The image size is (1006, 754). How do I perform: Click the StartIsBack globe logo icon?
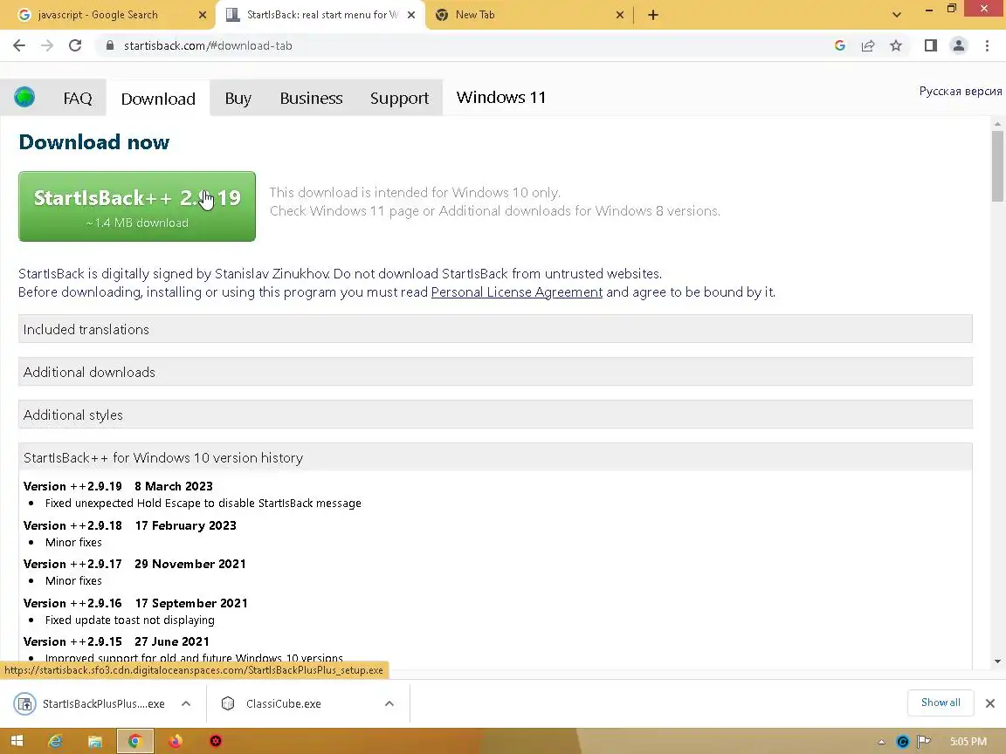[24, 97]
